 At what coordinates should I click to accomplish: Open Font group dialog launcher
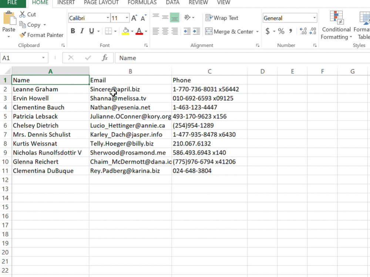coord(146,45)
